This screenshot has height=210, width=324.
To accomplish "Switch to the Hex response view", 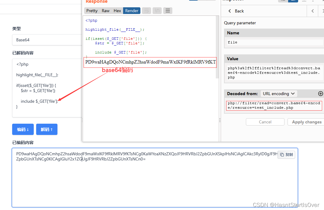I will coord(117,11).
